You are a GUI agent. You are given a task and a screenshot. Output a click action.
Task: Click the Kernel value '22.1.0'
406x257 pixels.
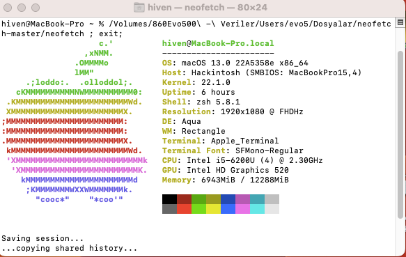click(216, 82)
